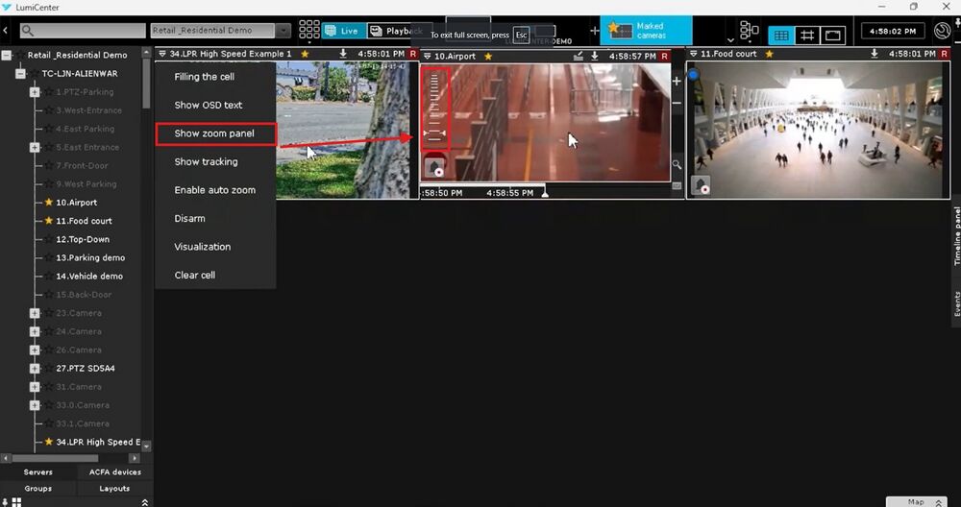
Task: Click the magnifier icon beside the Airport cell
Action: [x=677, y=165]
